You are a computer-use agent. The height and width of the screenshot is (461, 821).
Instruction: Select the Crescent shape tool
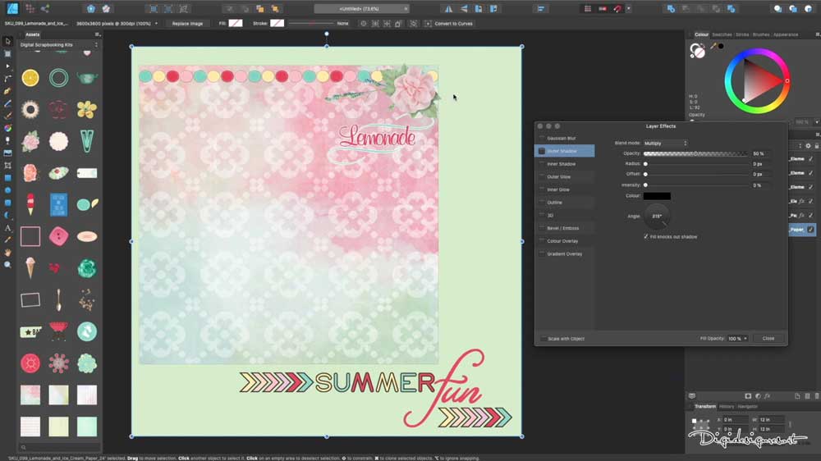point(7,215)
